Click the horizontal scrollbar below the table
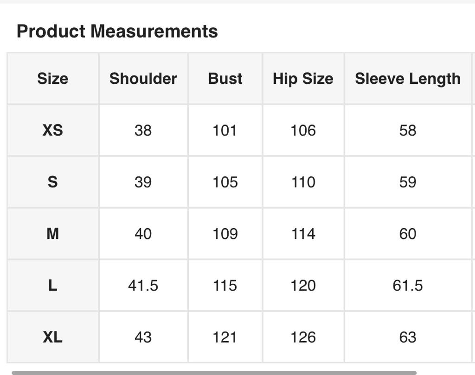This screenshot has width=475, height=375. click(x=213, y=372)
